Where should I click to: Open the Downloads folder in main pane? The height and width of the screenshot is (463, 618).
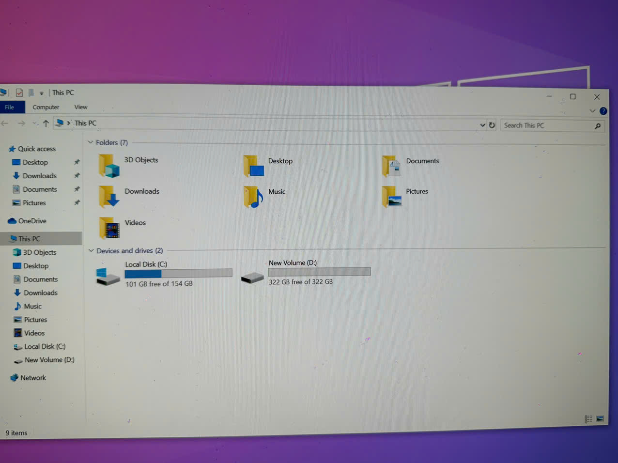pos(109,197)
